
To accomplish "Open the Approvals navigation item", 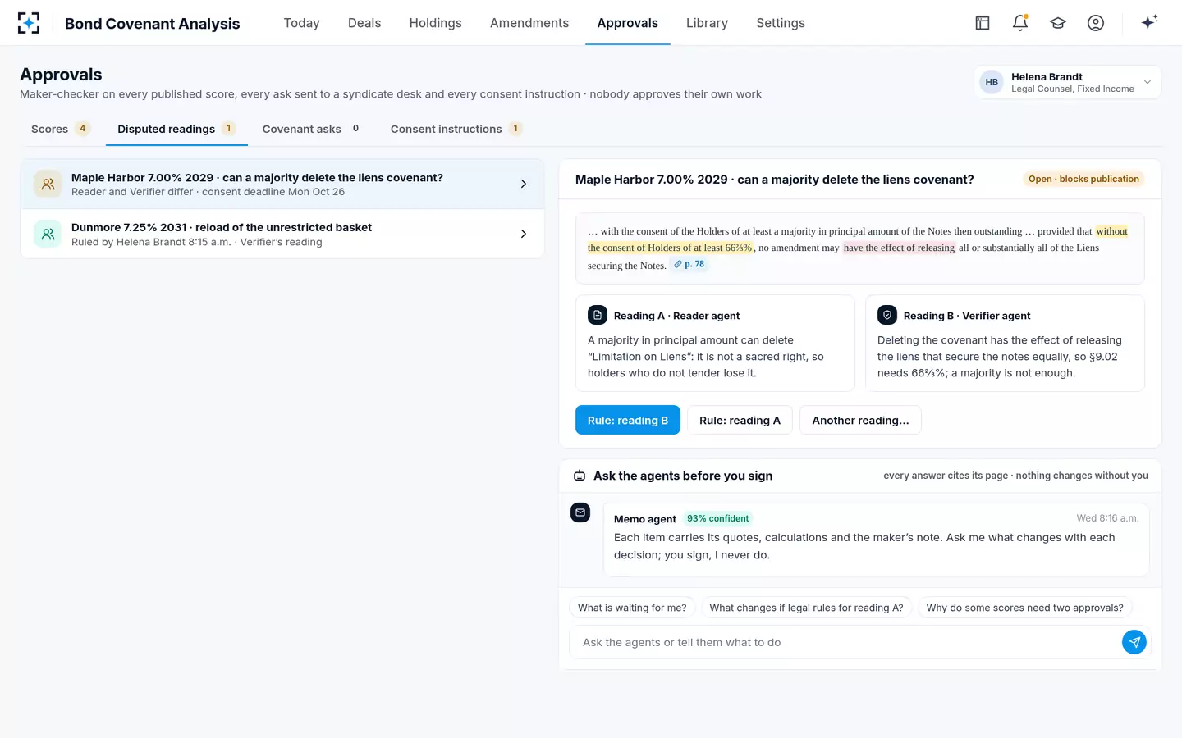I will [x=628, y=23].
